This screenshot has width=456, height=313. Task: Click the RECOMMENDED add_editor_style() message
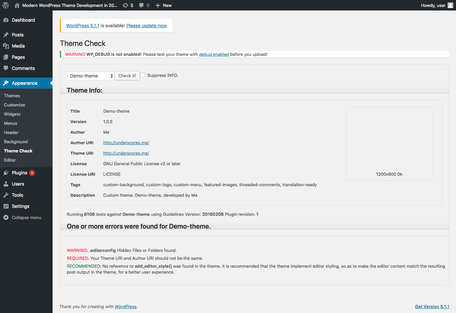click(256, 269)
